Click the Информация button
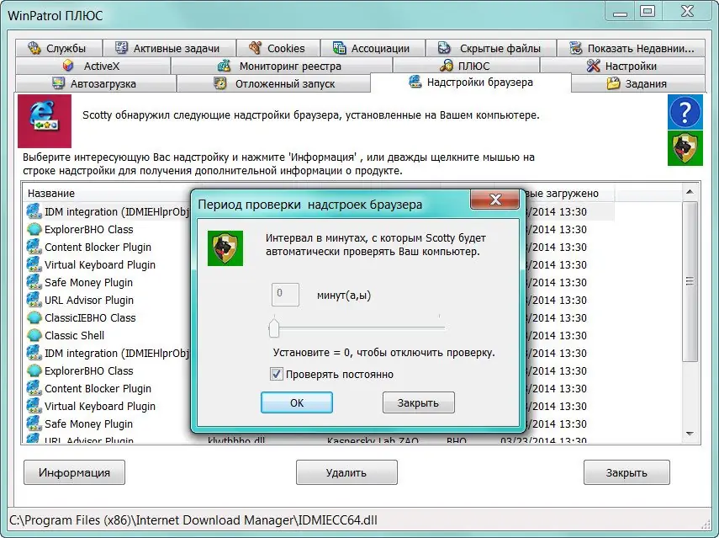The width and height of the screenshot is (719, 538). pyautogui.click(x=74, y=472)
